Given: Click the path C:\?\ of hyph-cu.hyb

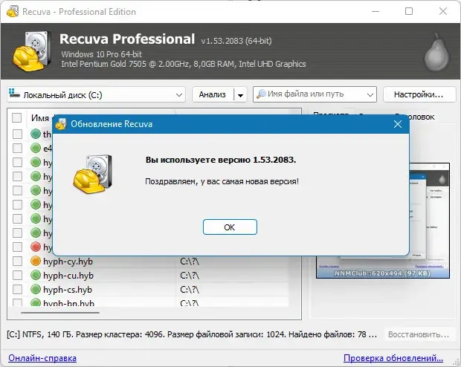Looking at the screenshot, I should 190,276.
